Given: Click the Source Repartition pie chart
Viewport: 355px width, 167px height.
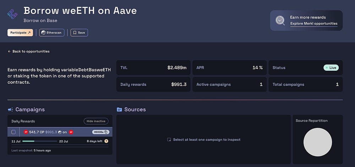Looking at the screenshot, I should (x=318, y=142).
